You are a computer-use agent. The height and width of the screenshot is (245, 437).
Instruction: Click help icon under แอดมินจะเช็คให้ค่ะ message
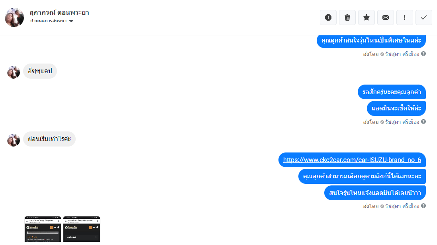pos(423,122)
